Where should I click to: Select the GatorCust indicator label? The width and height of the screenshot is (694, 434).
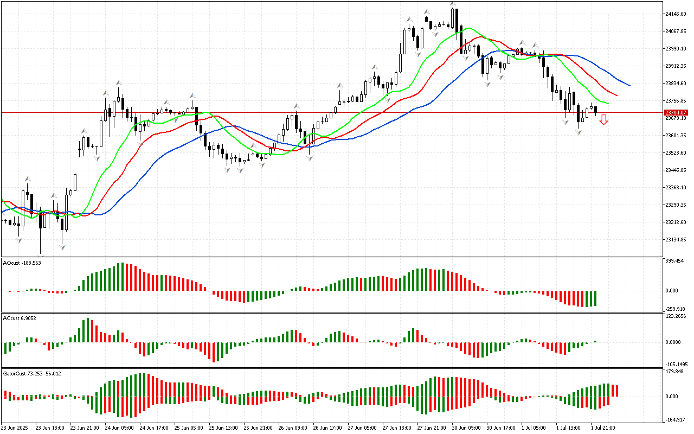[x=32, y=373]
